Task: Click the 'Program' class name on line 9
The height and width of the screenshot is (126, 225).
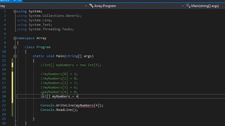Action: coord(43,47)
